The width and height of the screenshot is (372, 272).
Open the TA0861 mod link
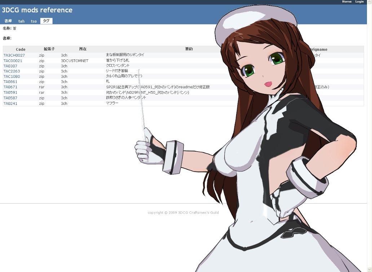pos(10,82)
